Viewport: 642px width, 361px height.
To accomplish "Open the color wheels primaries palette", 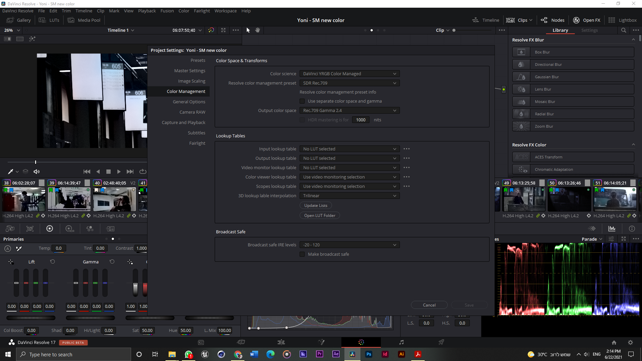I will pyautogui.click(x=49, y=229).
